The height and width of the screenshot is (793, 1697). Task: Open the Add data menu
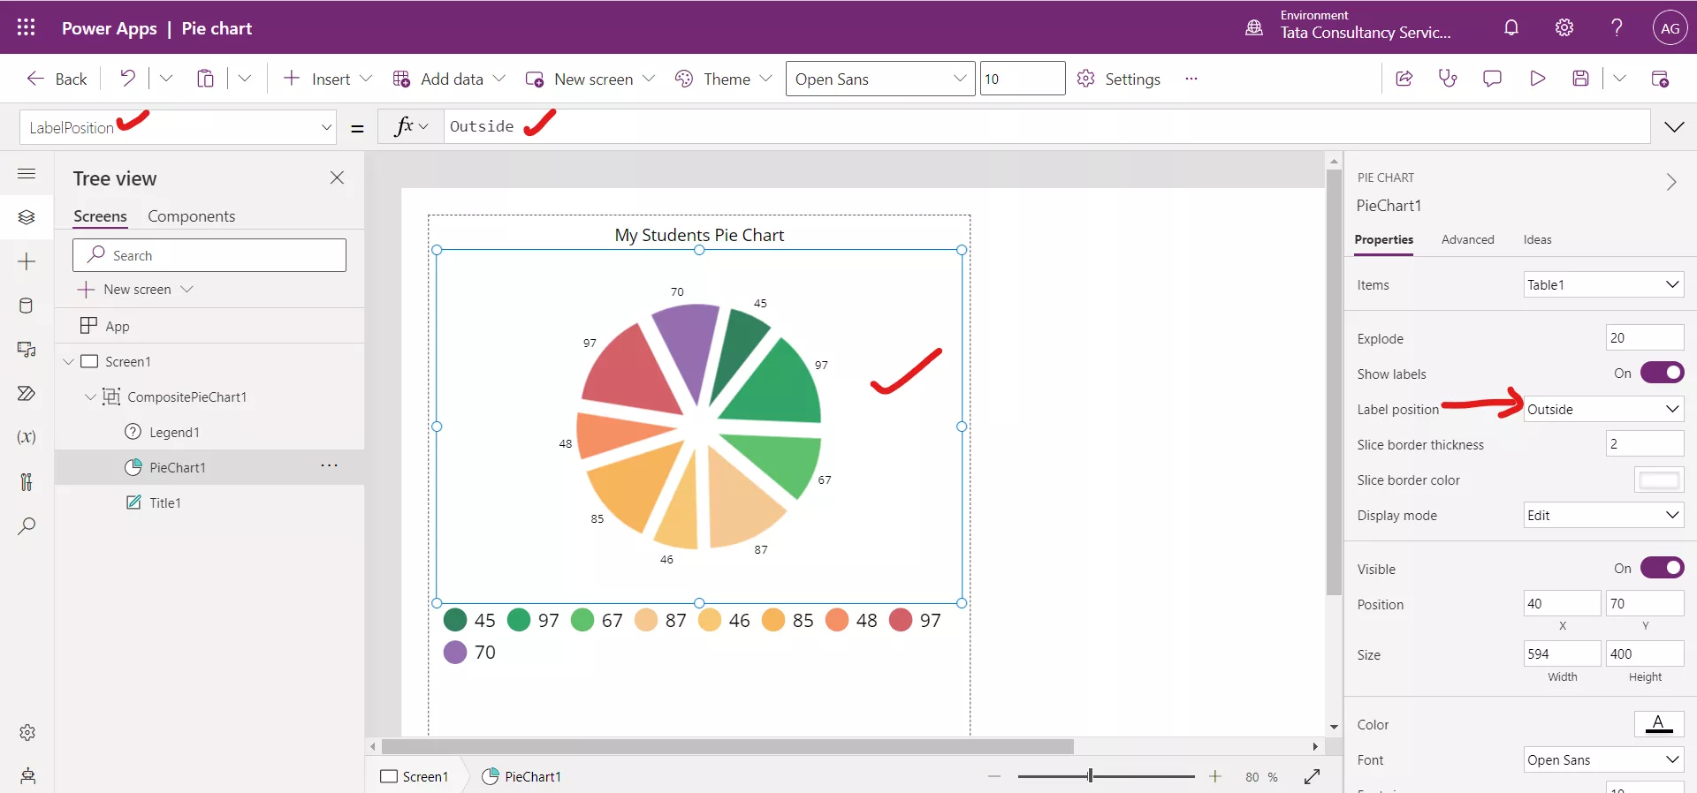click(450, 79)
